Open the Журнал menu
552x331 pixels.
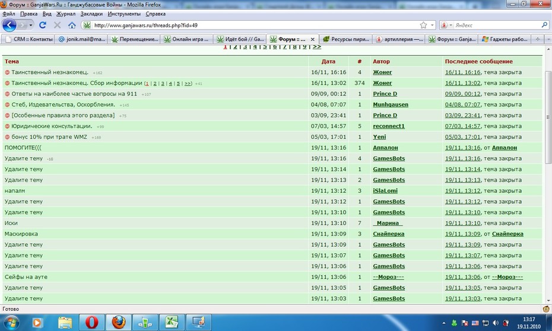click(66, 14)
